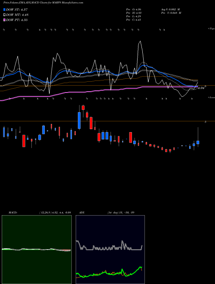Viewport: 215px width, 284px height.
Task: Click the peak of the white spike line
Action: click(x=140, y=41)
